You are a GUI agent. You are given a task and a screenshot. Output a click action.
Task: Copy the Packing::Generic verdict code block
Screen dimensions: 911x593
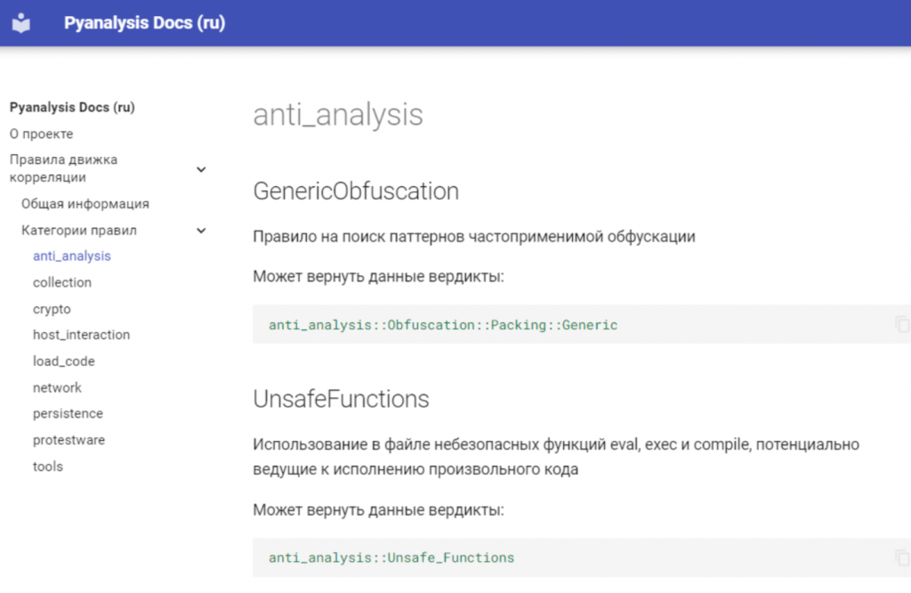[902, 324]
